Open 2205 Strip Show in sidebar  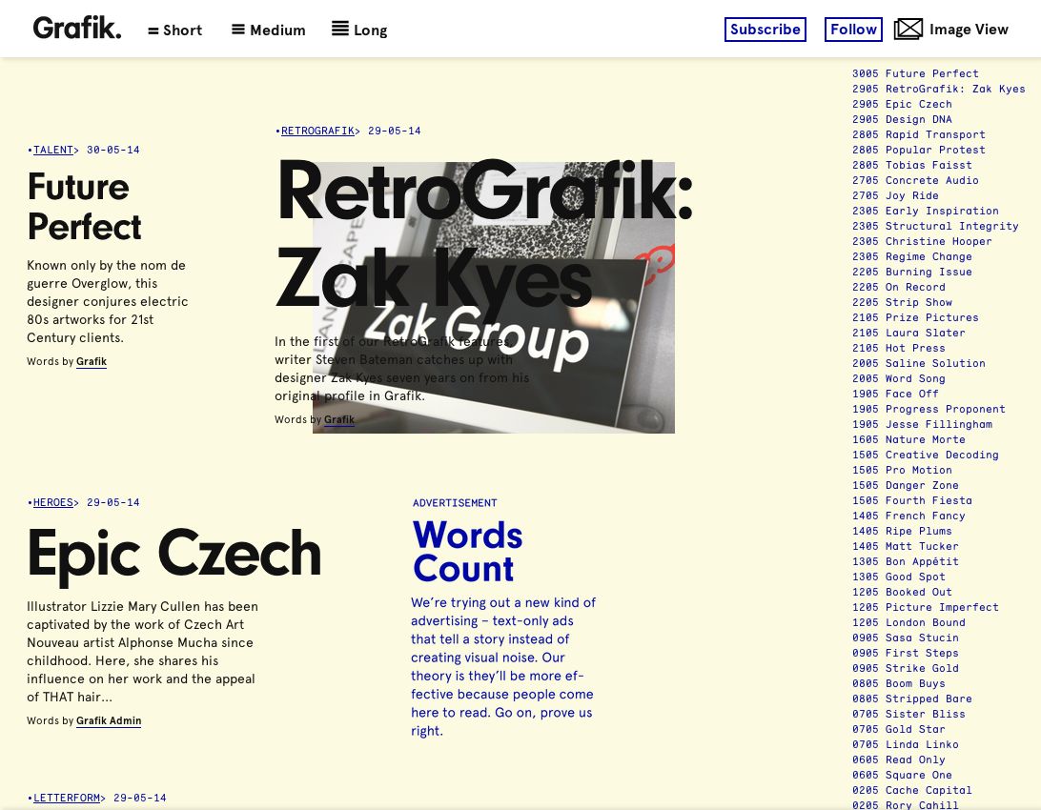pos(902,302)
